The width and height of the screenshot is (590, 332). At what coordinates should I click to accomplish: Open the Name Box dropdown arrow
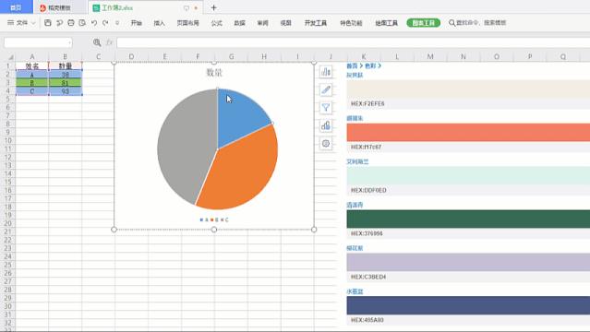pos(69,42)
